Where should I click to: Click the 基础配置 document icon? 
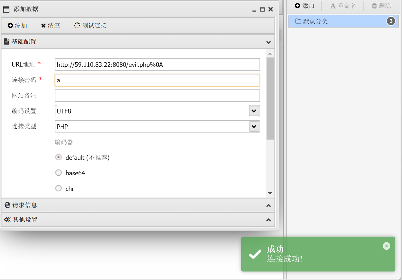point(7,42)
